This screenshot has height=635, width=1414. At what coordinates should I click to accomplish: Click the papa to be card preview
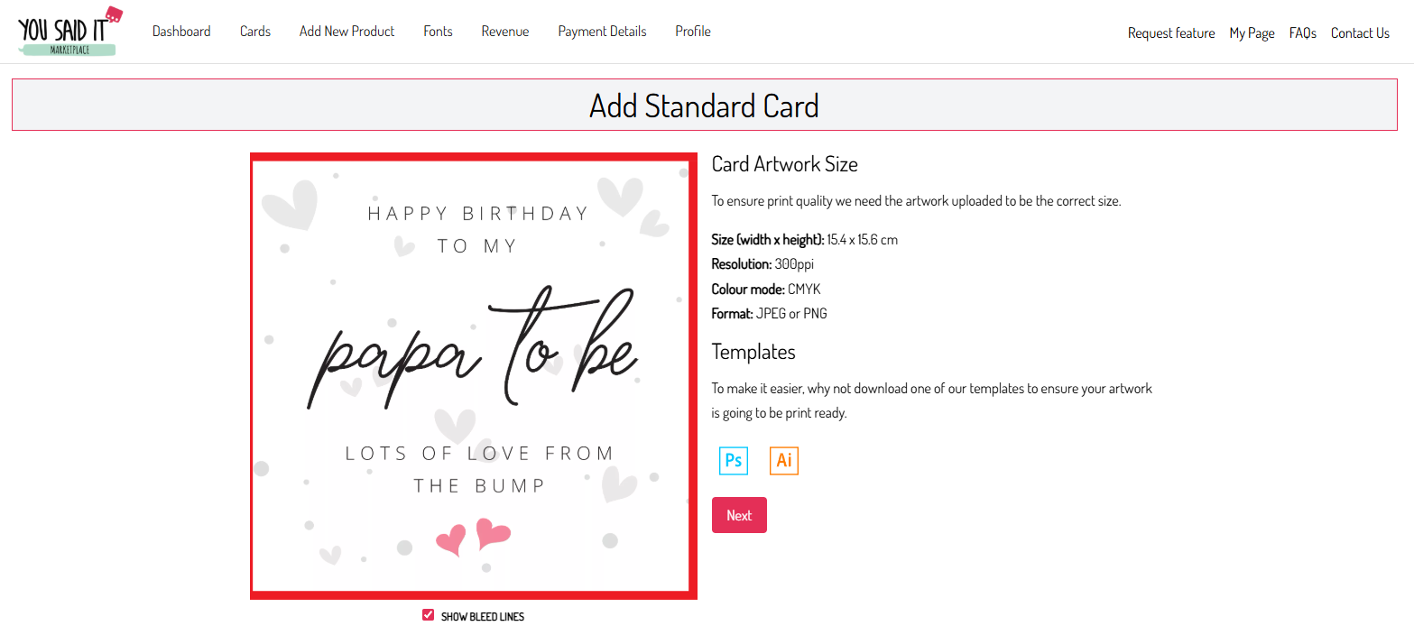click(474, 376)
